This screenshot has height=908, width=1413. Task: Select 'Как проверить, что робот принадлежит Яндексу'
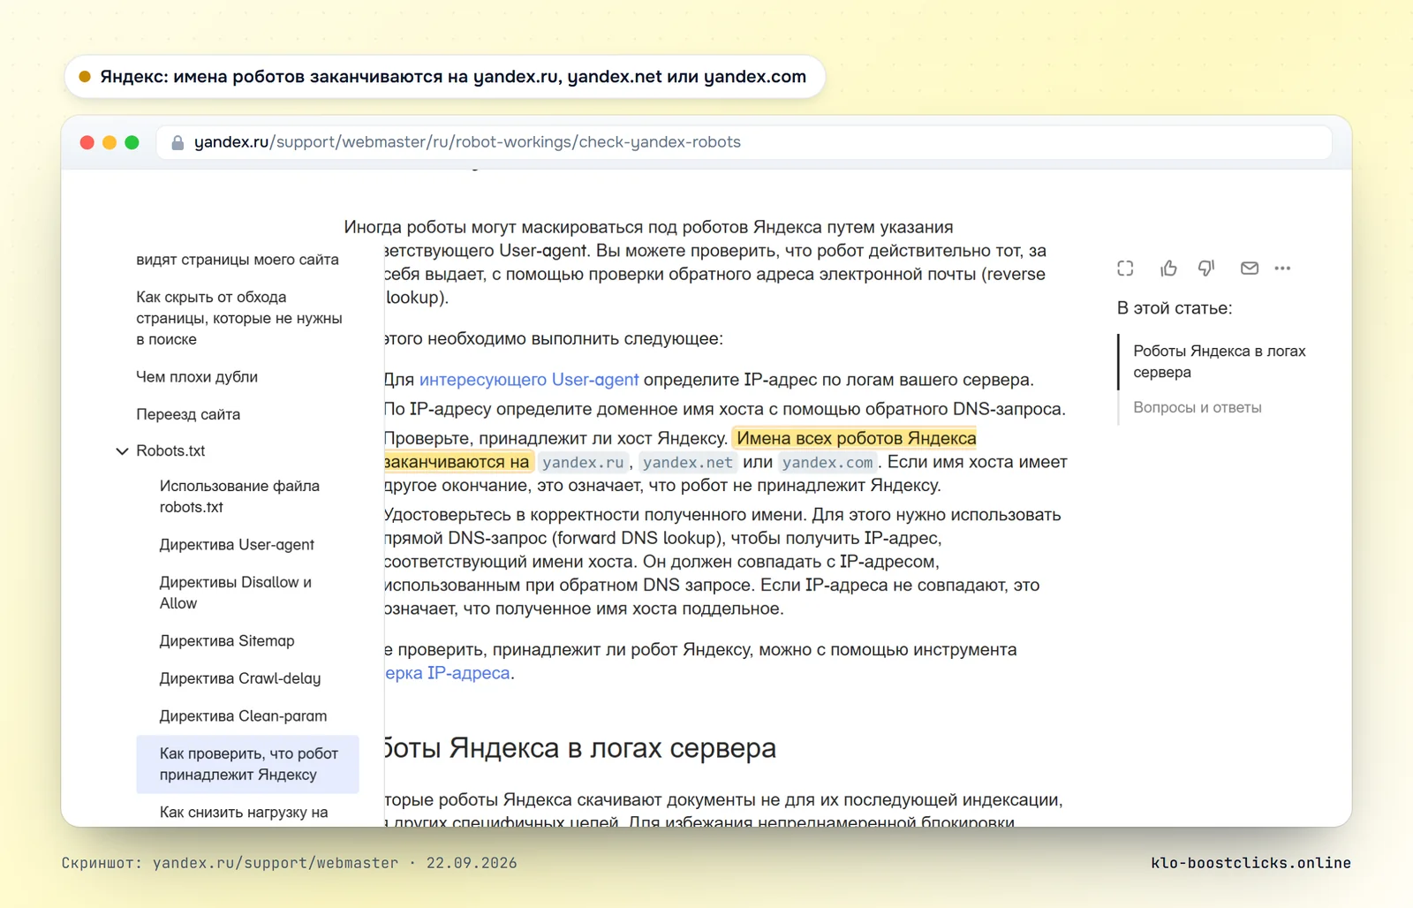coord(248,764)
